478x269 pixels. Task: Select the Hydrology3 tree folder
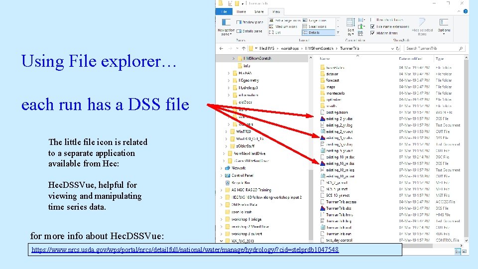(245, 88)
